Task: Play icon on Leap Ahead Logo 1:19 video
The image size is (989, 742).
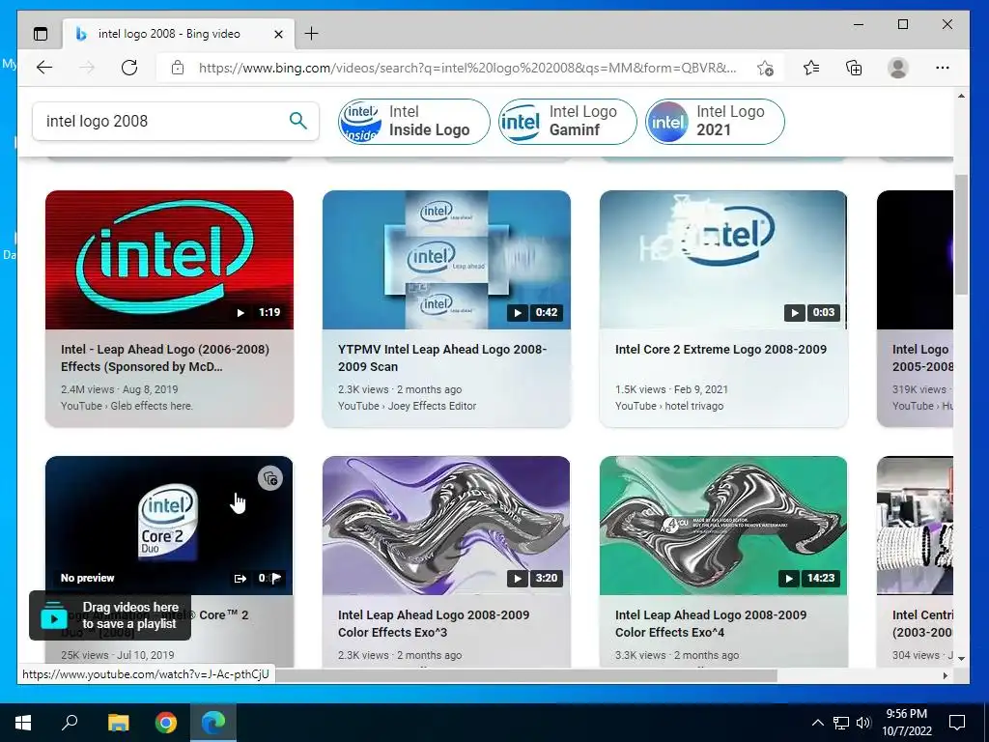Action: pyautogui.click(x=240, y=312)
